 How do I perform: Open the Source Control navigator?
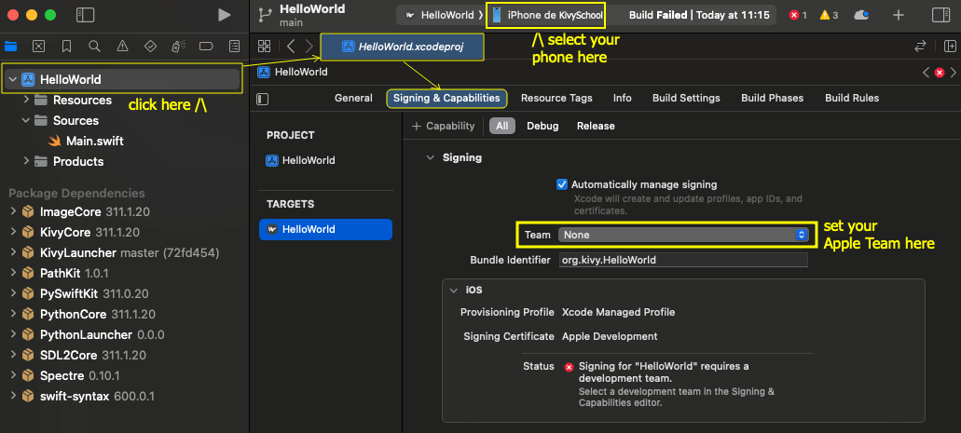(x=38, y=46)
